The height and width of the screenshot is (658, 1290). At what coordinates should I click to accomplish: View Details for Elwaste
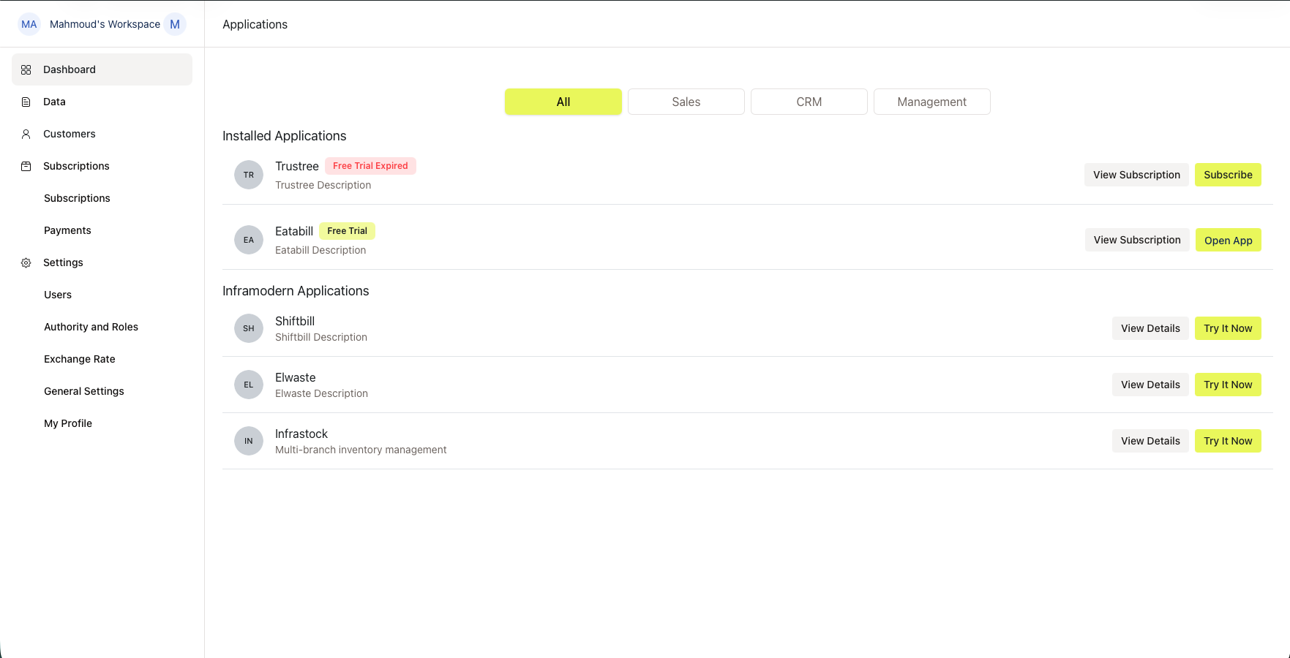pyautogui.click(x=1150, y=385)
